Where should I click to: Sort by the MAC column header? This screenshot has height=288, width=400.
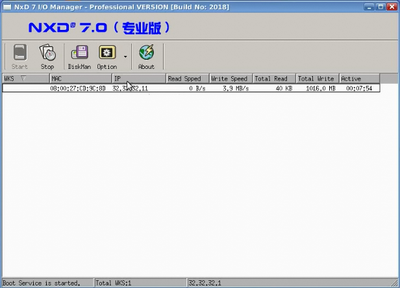[x=81, y=79]
